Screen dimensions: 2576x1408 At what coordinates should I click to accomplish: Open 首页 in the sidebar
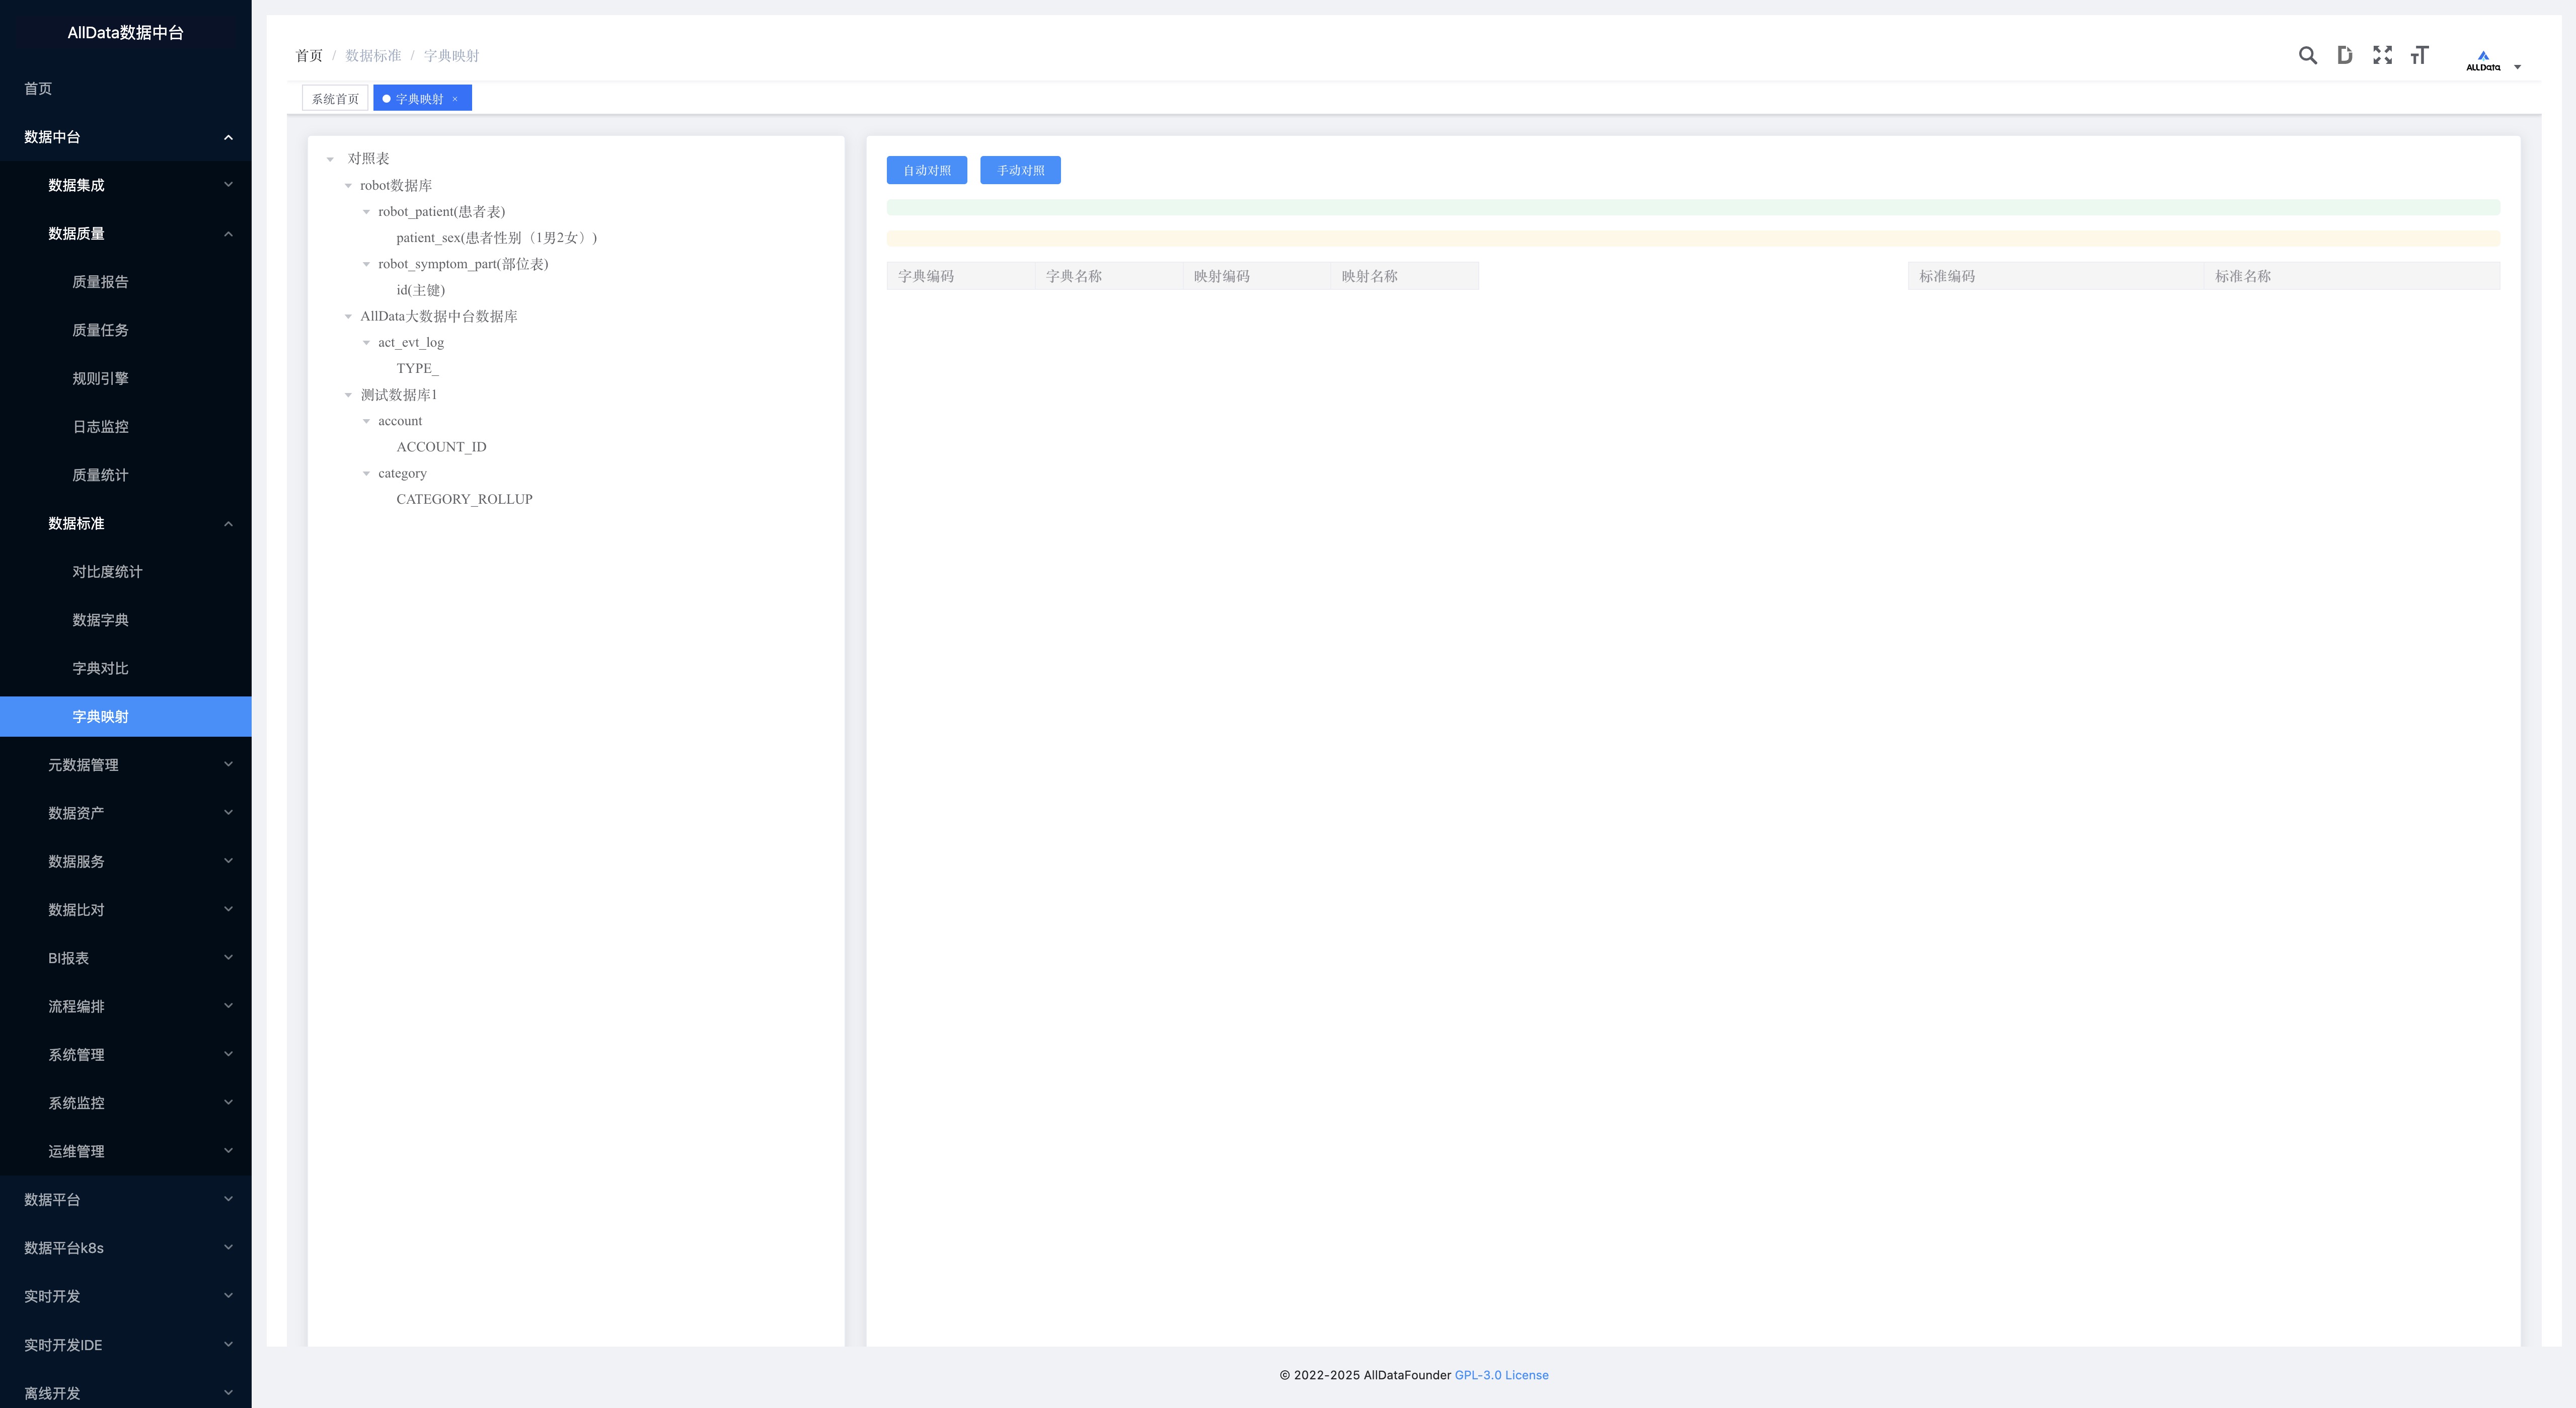126,88
